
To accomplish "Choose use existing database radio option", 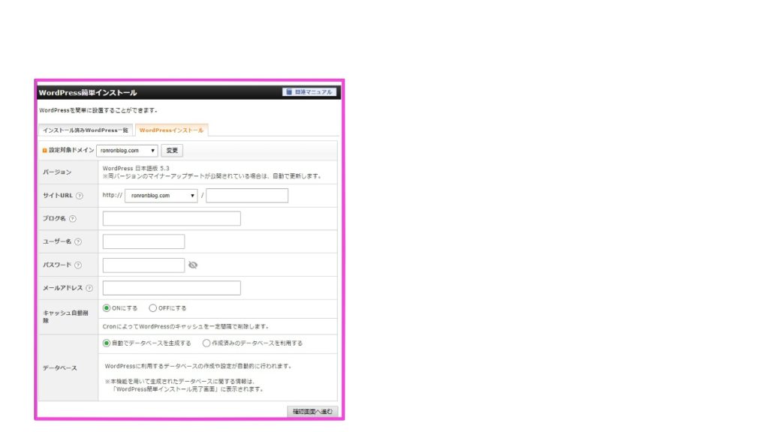I will [x=207, y=343].
